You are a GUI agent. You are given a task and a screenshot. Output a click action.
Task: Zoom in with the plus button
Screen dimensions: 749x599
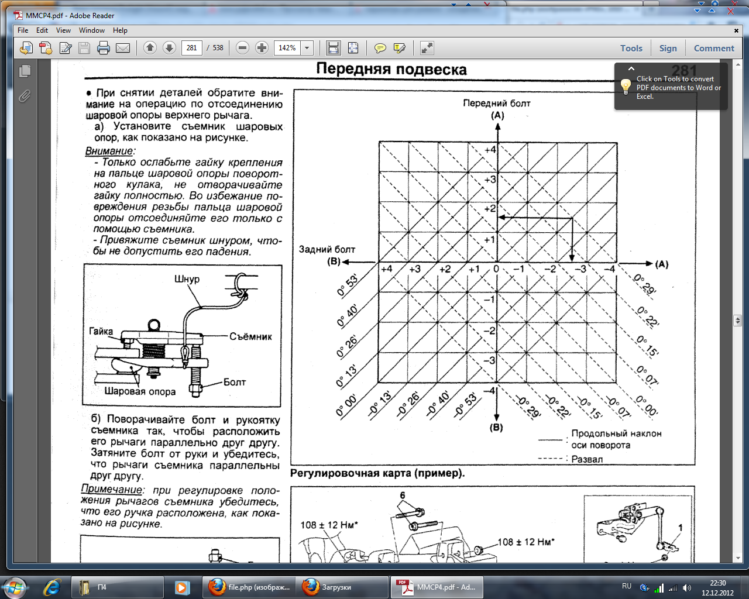coord(262,48)
